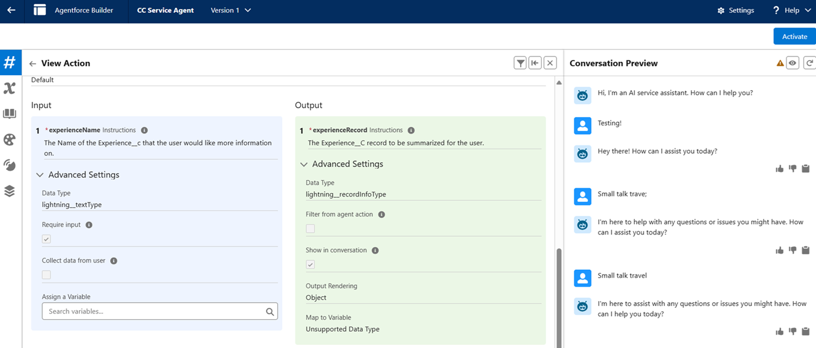Image resolution: width=816 pixels, height=348 pixels.
Task: Copy the 'help with any questions' reply
Action: [806, 250]
